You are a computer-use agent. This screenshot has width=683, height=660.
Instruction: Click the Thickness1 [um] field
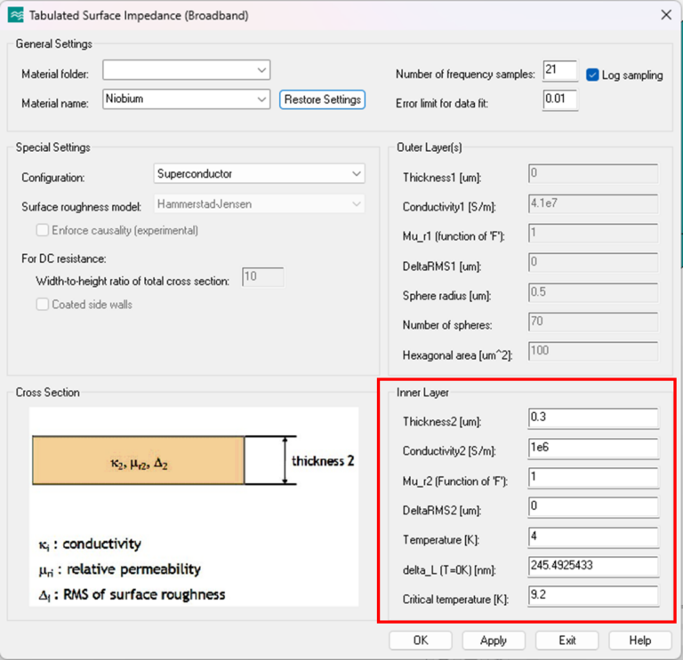[x=593, y=174]
